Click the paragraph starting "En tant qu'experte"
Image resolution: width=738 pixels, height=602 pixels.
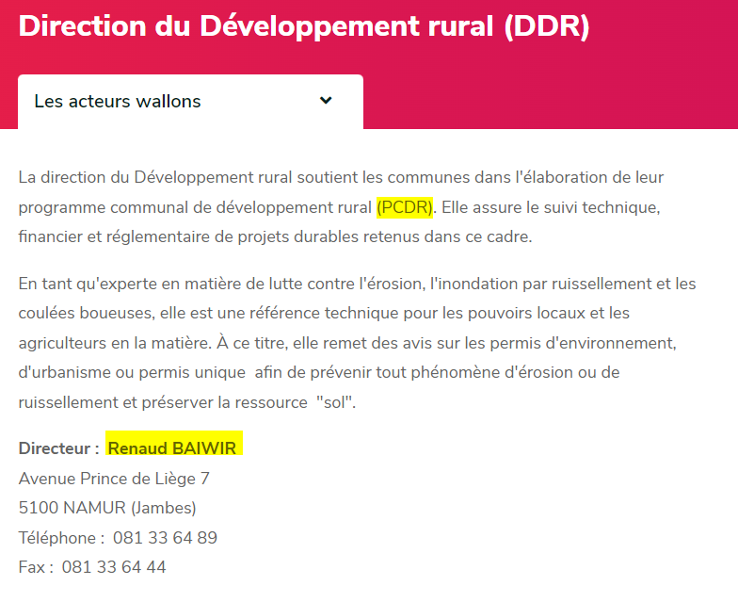click(x=357, y=343)
